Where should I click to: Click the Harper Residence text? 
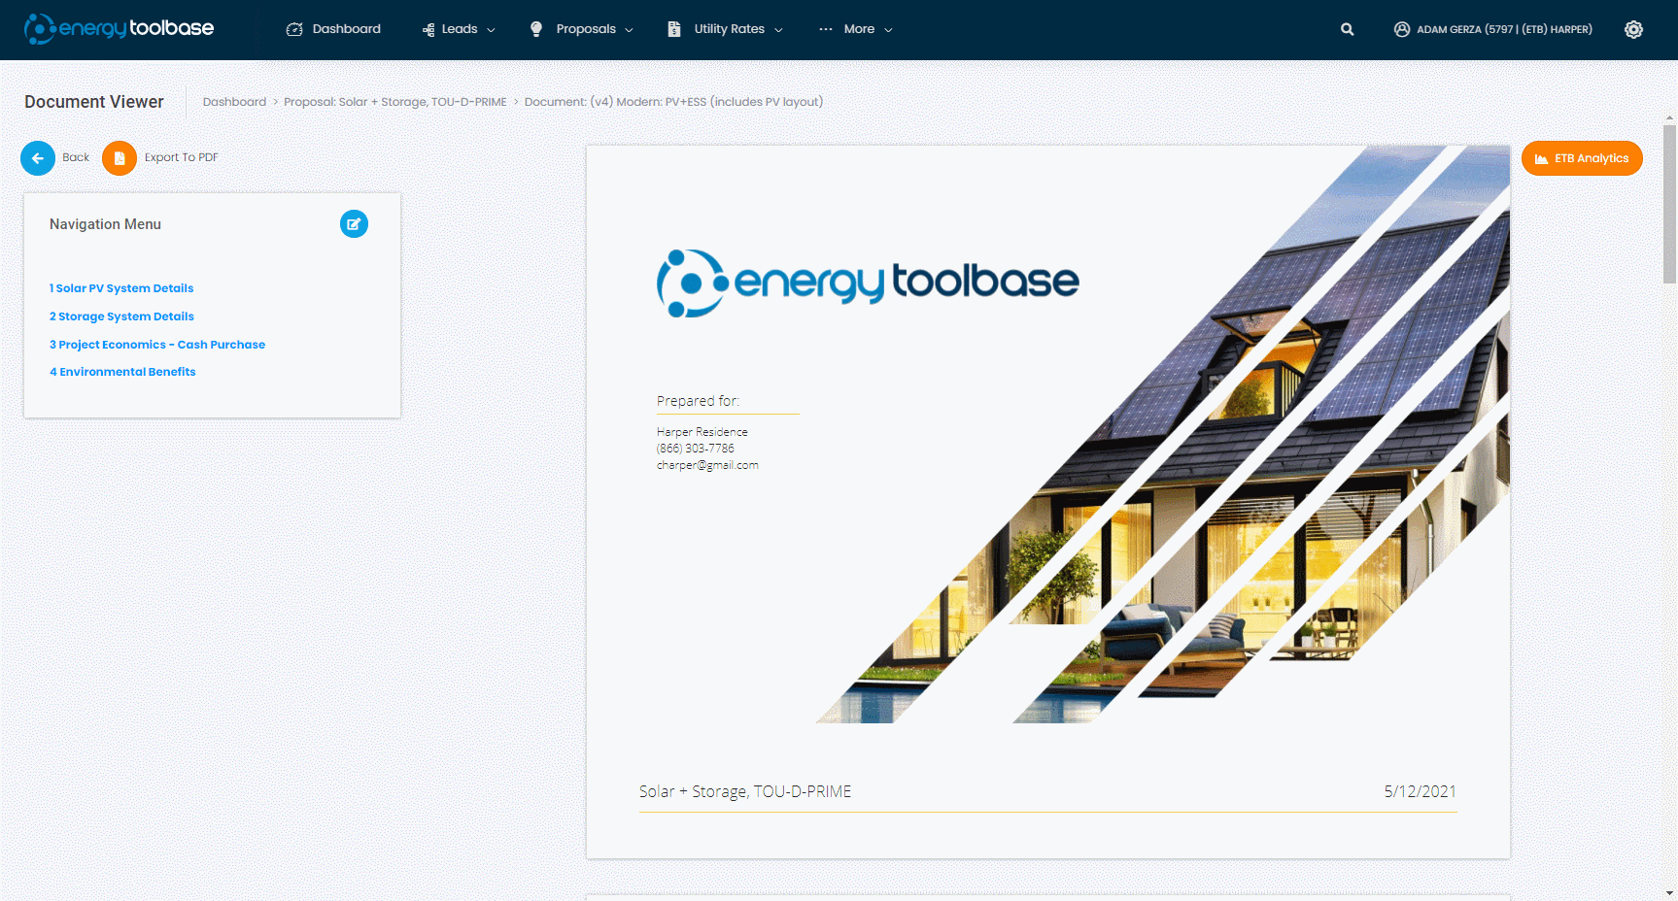[x=702, y=432]
